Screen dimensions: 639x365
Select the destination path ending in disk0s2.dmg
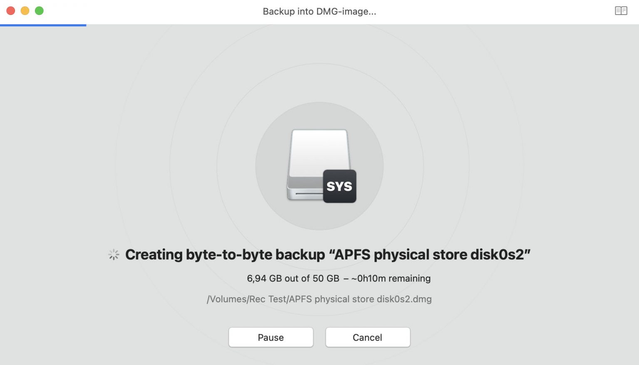[x=319, y=299]
